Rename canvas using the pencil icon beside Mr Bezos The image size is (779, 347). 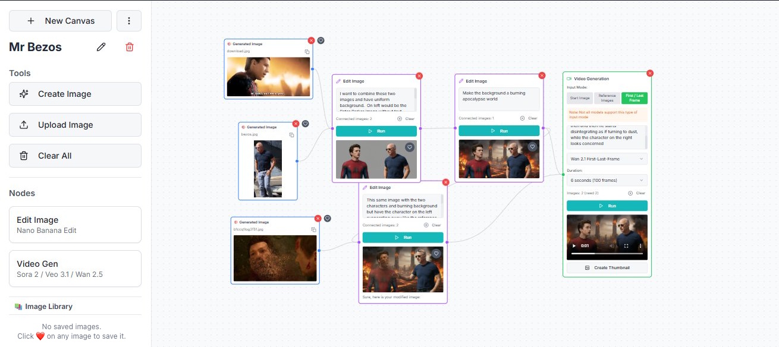100,47
